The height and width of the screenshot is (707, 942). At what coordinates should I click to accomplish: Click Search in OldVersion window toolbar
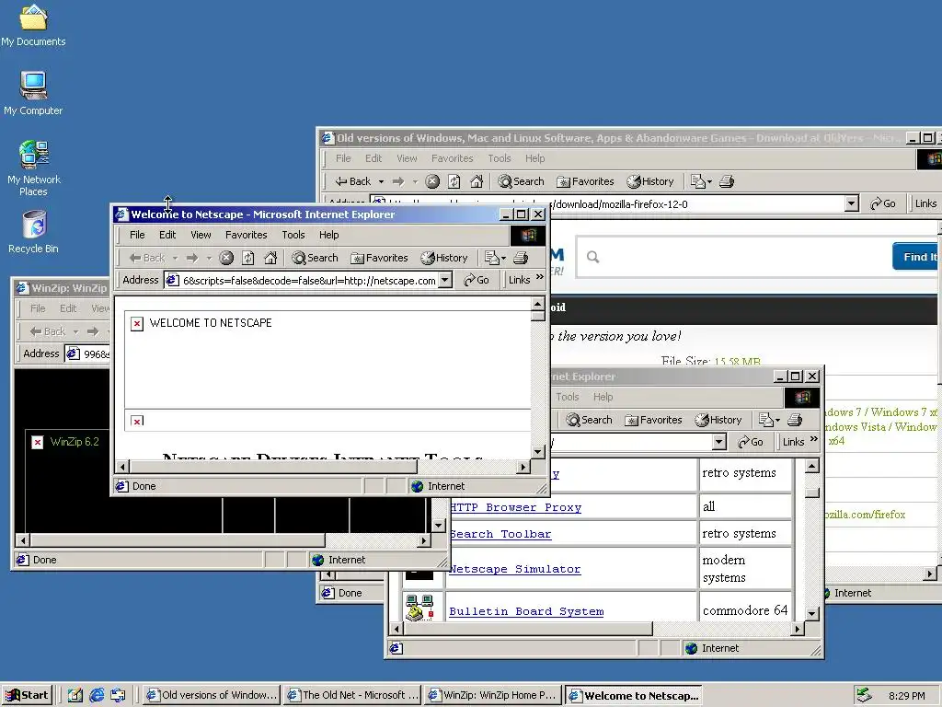[521, 181]
